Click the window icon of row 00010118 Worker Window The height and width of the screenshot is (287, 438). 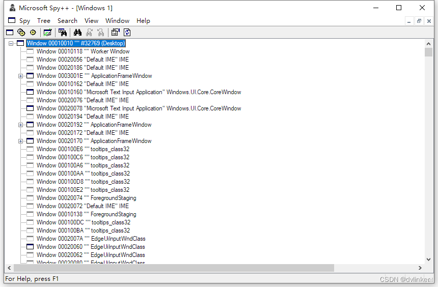[30, 51]
